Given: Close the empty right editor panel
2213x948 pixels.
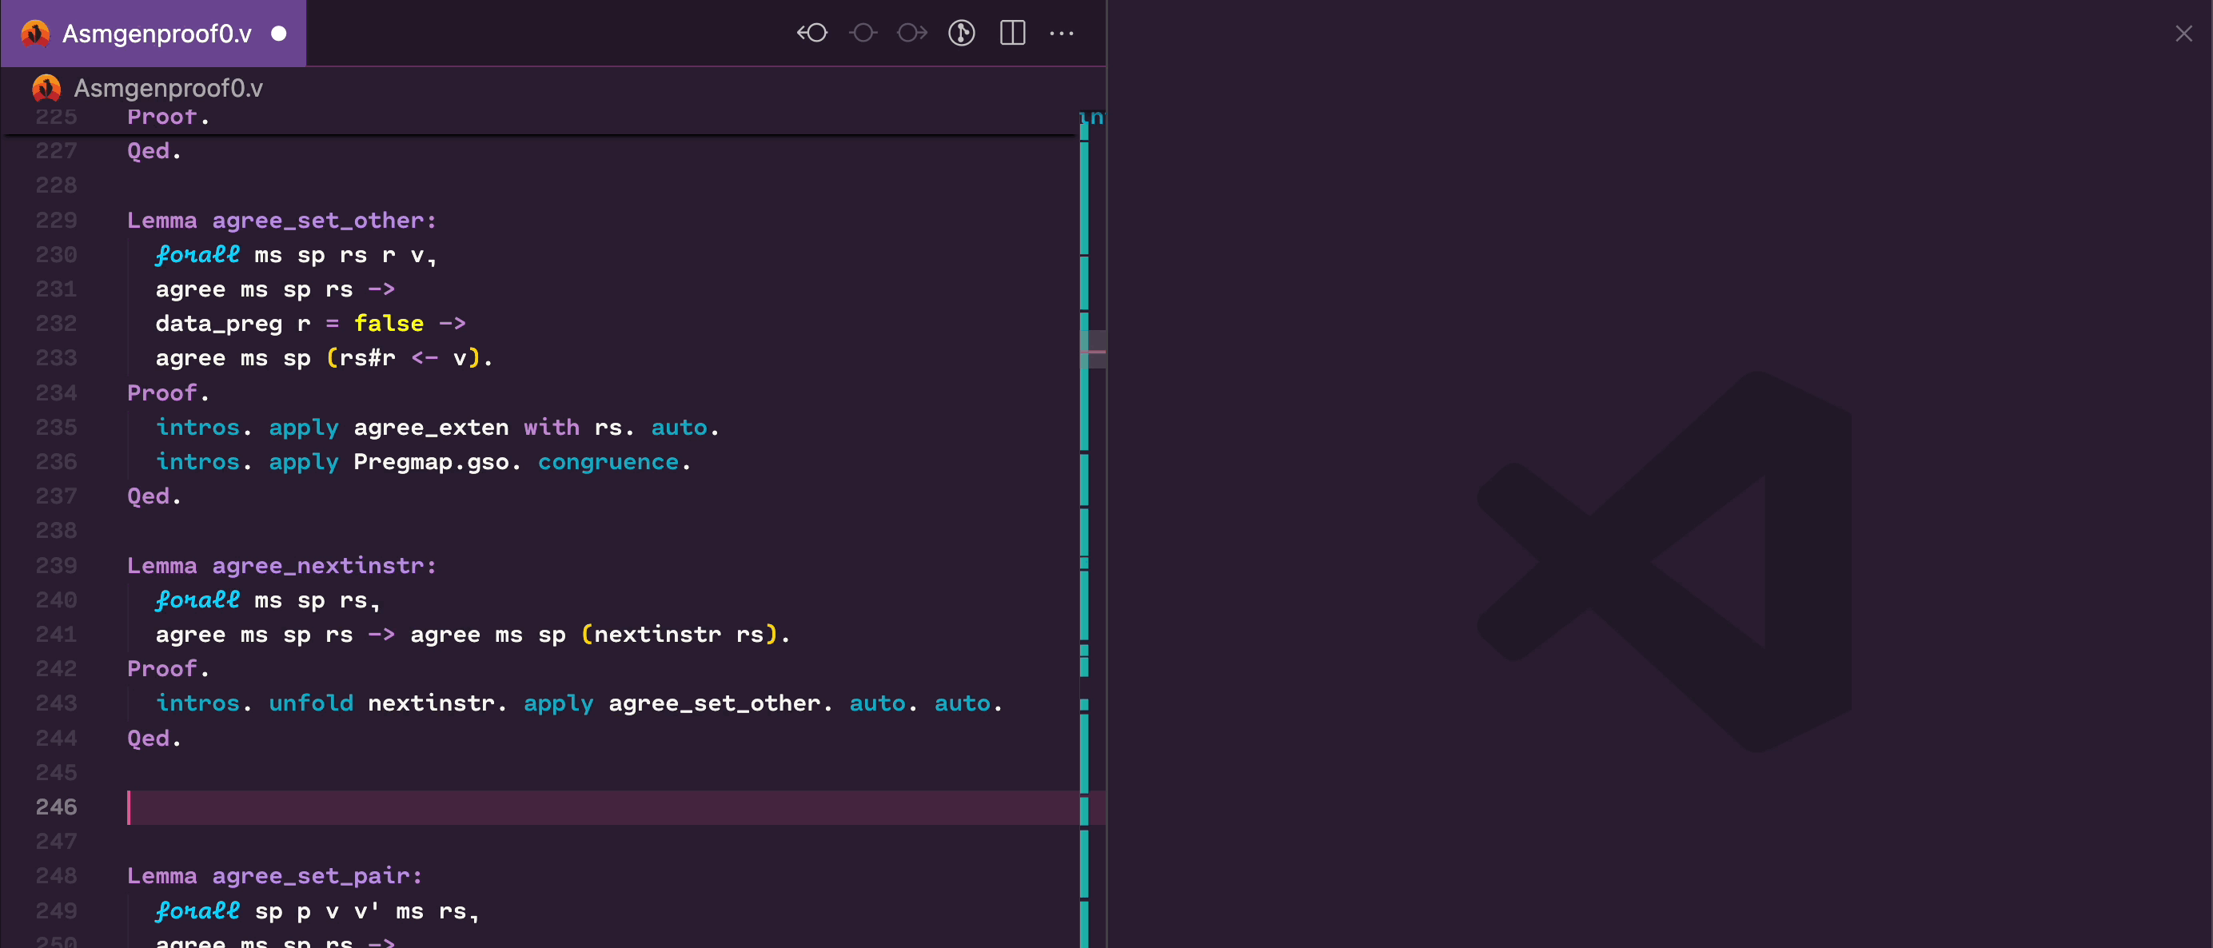Looking at the screenshot, I should tap(2183, 34).
